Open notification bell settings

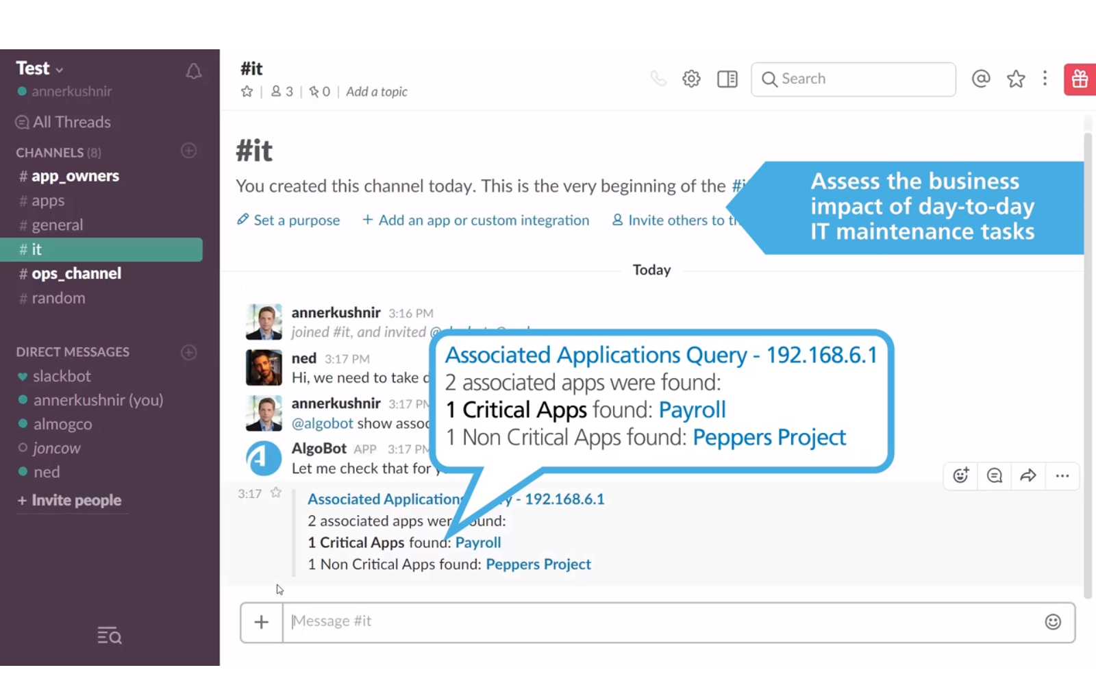pos(194,71)
